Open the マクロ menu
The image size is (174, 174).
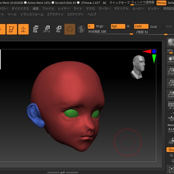coord(90,9)
